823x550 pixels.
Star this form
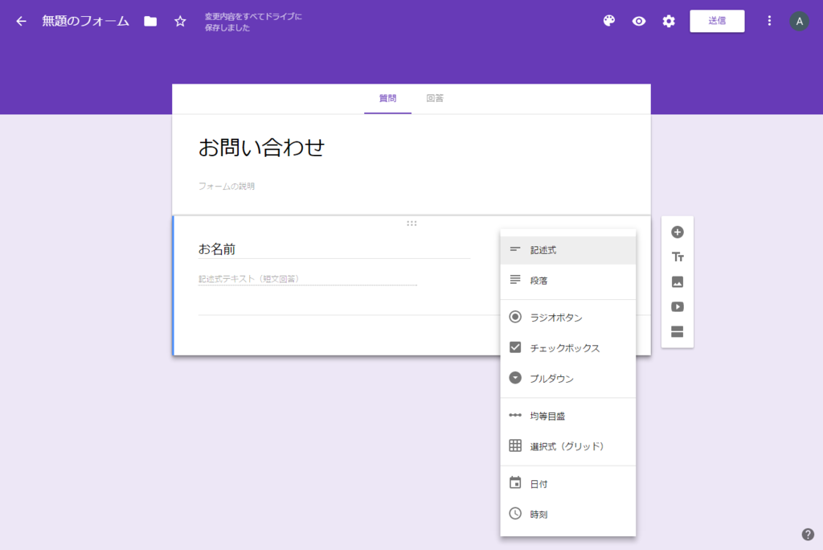click(x=180, y=21)
